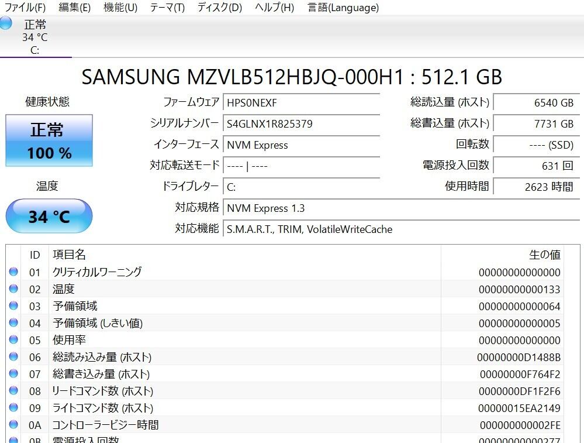Click the 34 °C temperature indicator button
This screenshot has width=584, height=443.
(49, 217)
